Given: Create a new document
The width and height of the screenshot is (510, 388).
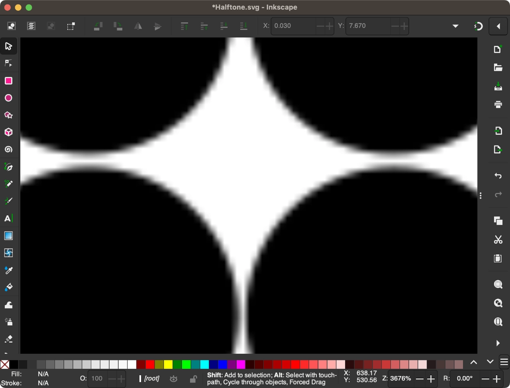Looking at the screenshot, I should point(498,49).
